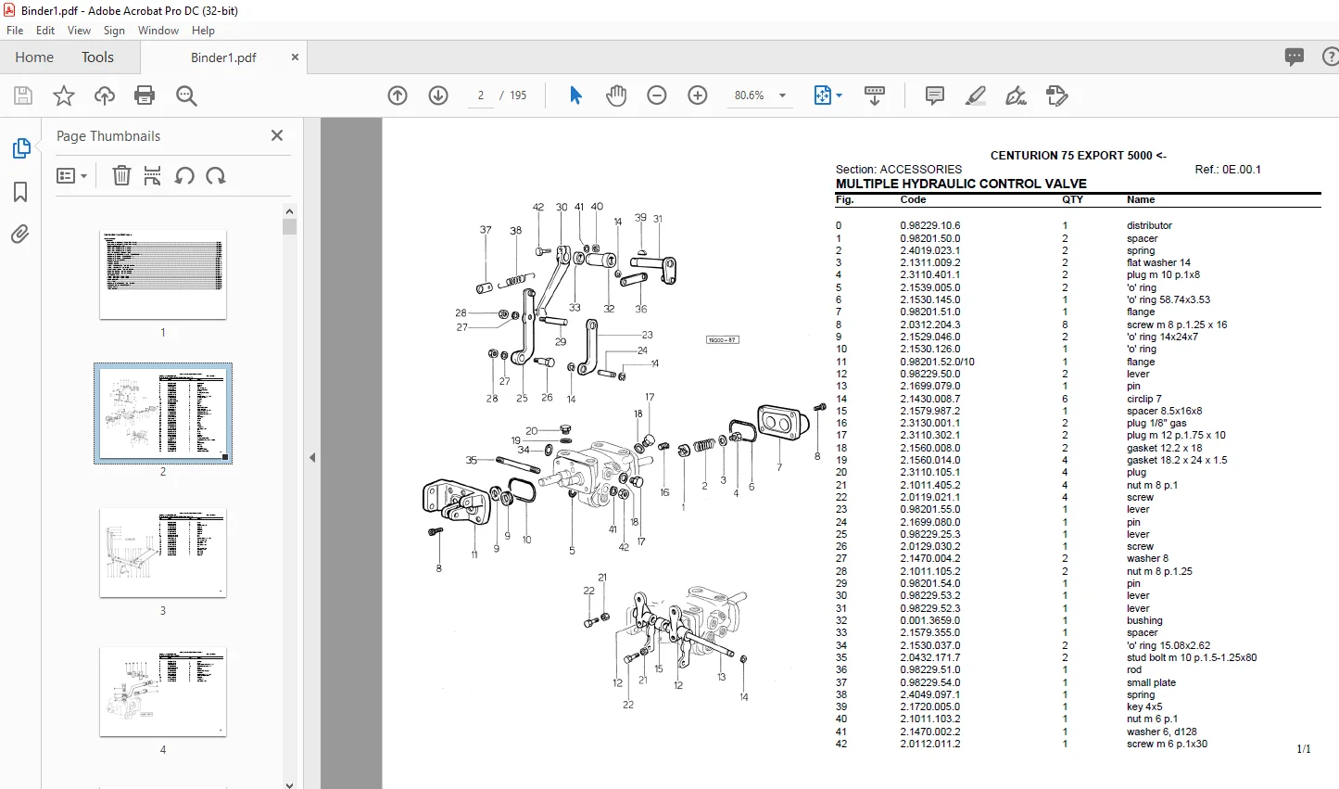Click 'Ref.: 0E.00.1' text

tap(1228, 170)
